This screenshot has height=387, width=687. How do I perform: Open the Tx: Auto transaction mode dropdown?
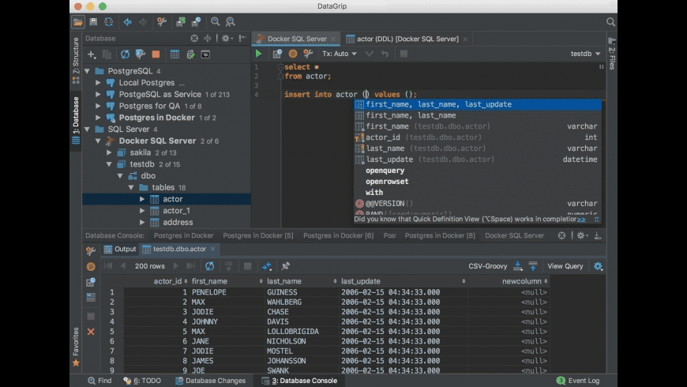coord(336,54)
